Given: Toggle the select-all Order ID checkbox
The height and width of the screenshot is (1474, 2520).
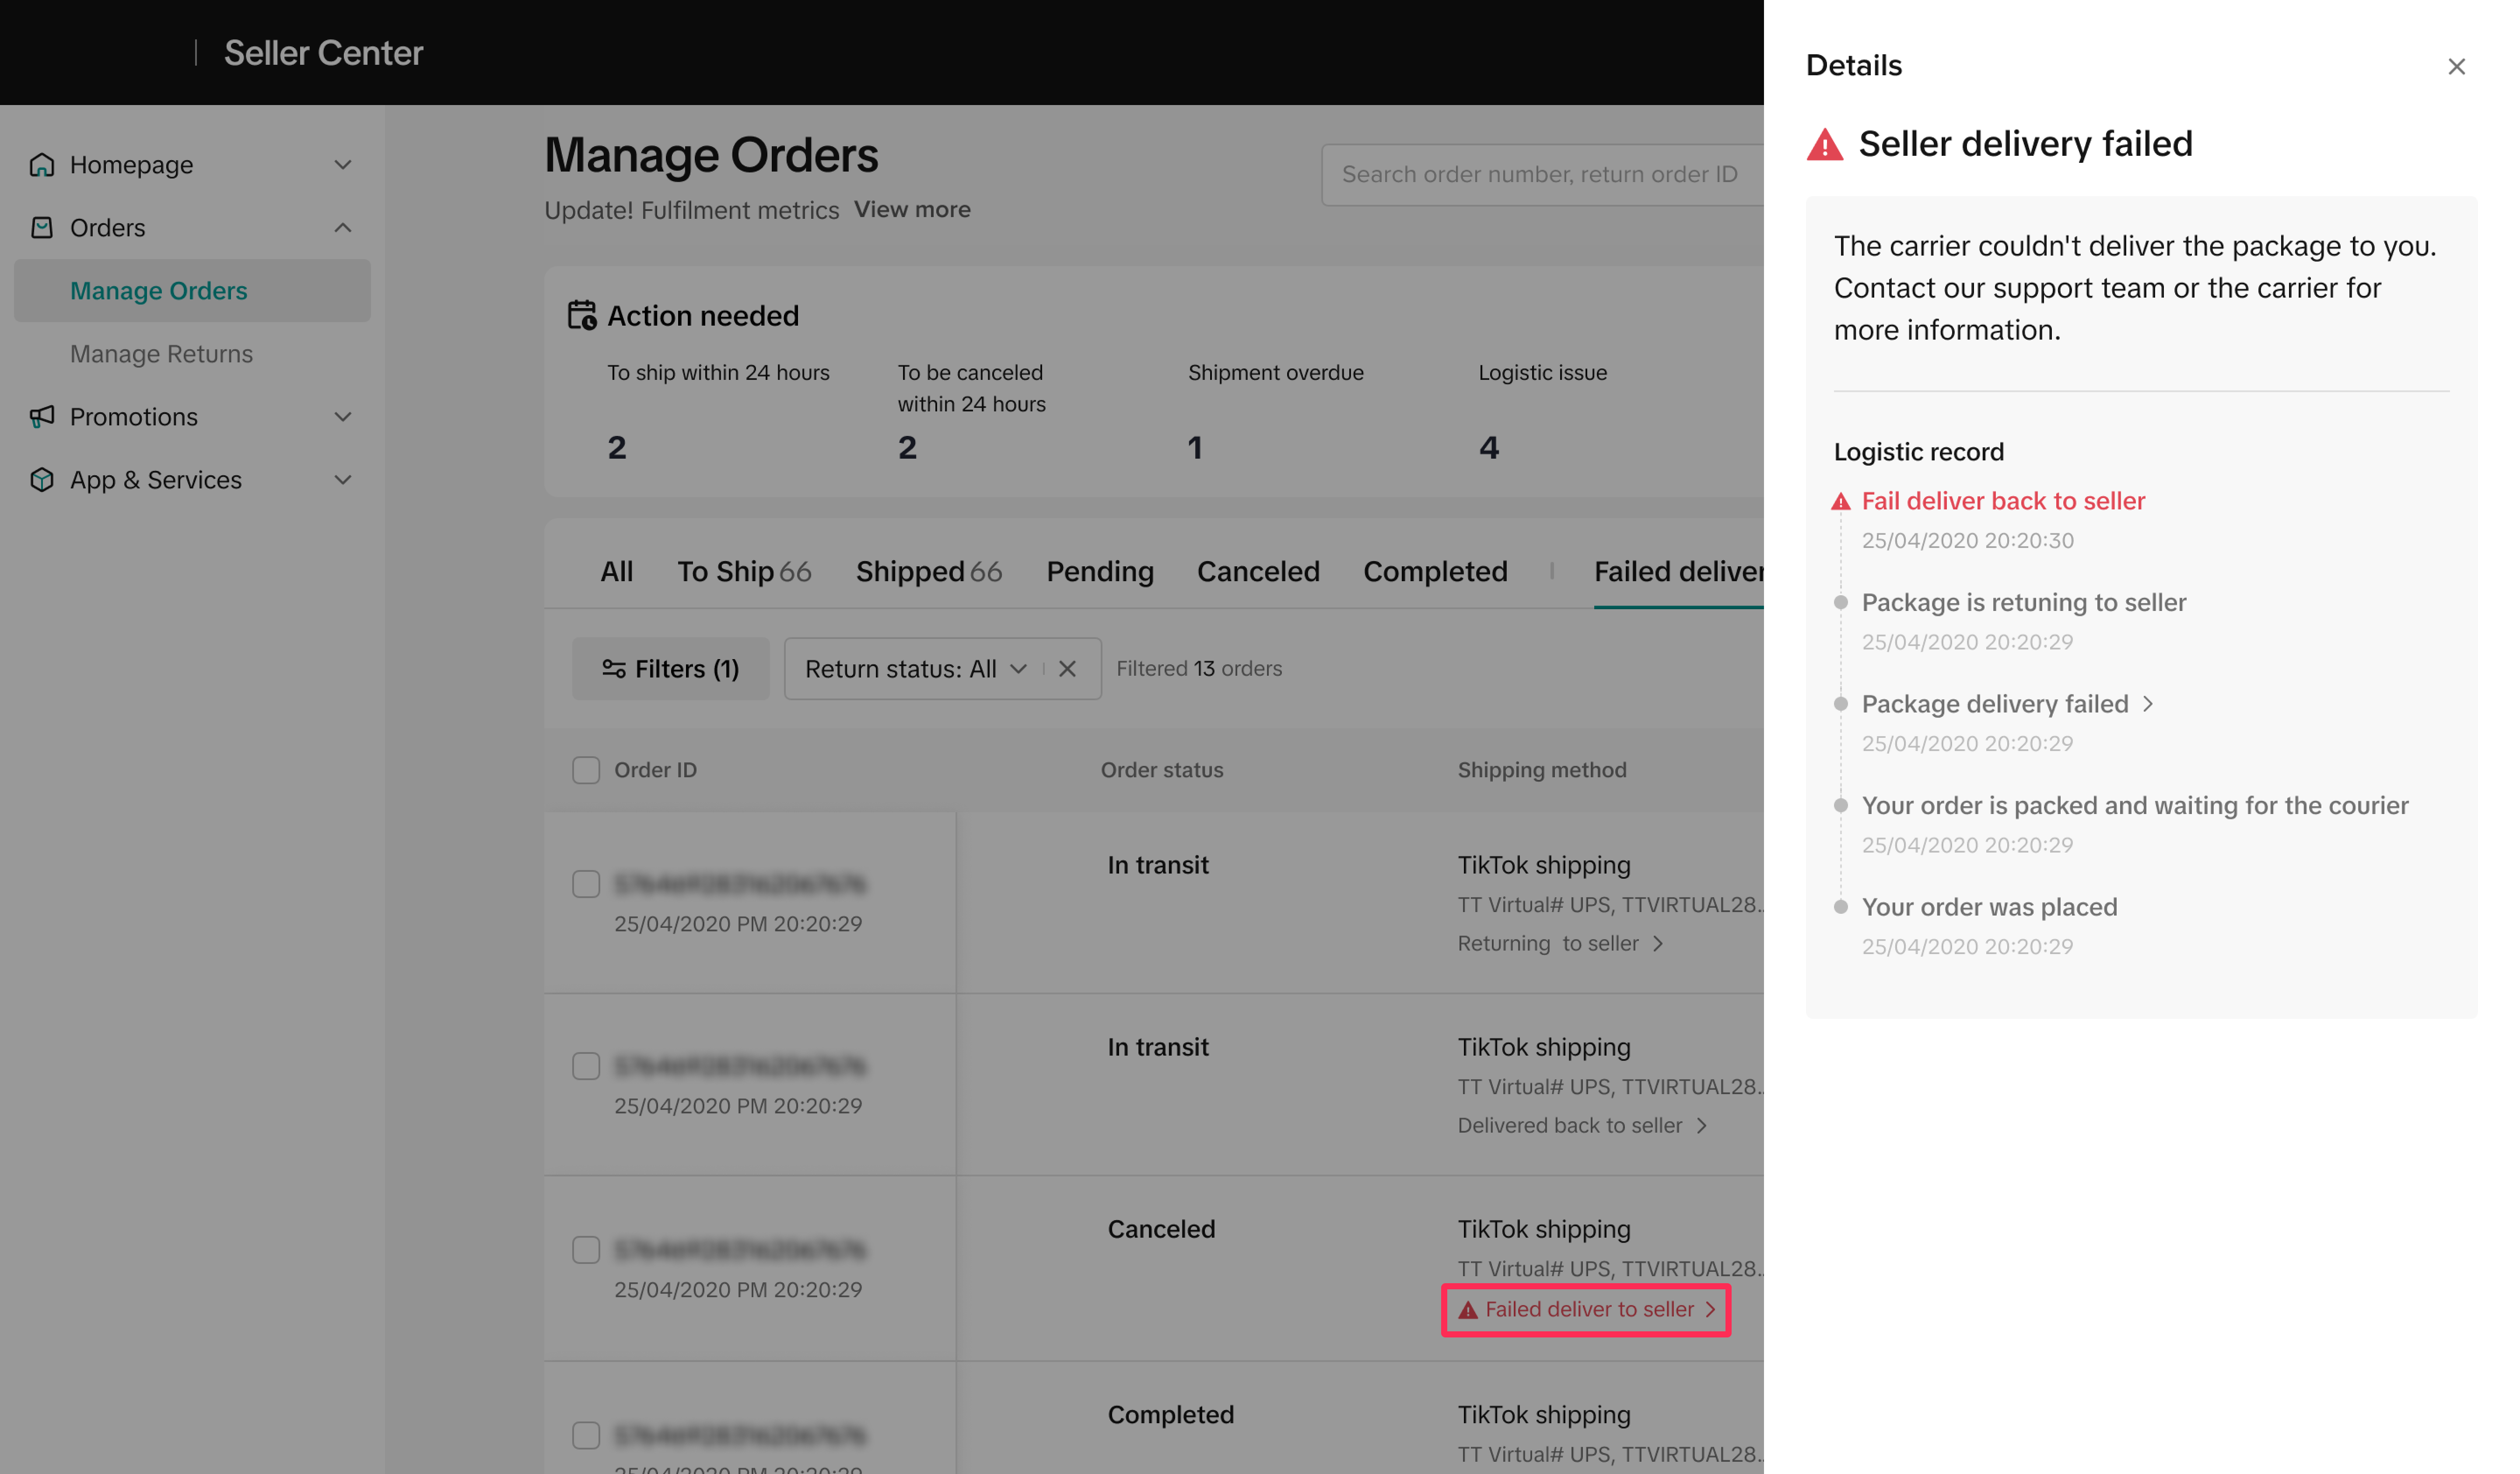Looking at the screenshot, I should (586, 770).
